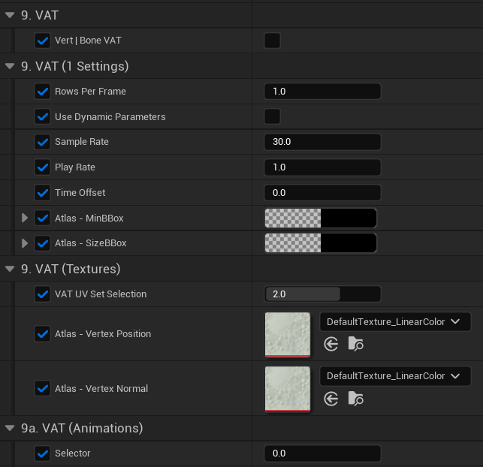Collapse the 9. VAT (Textures) section
The height and width of the screenshot is (467, 483).
[x=10, y=269]
